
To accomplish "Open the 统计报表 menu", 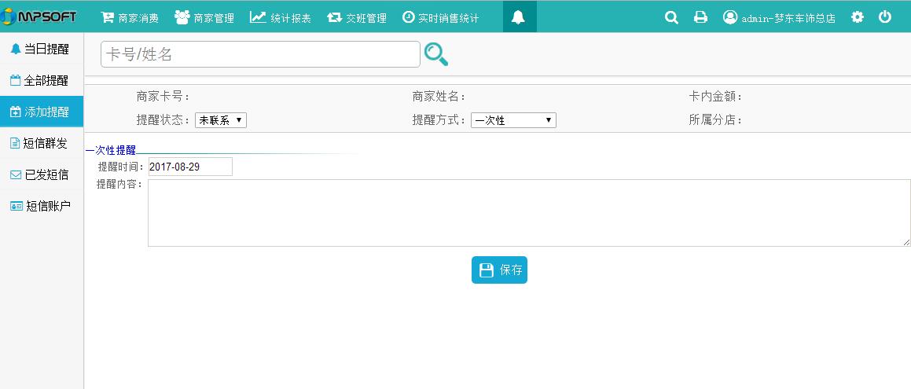I will [281, 17].
